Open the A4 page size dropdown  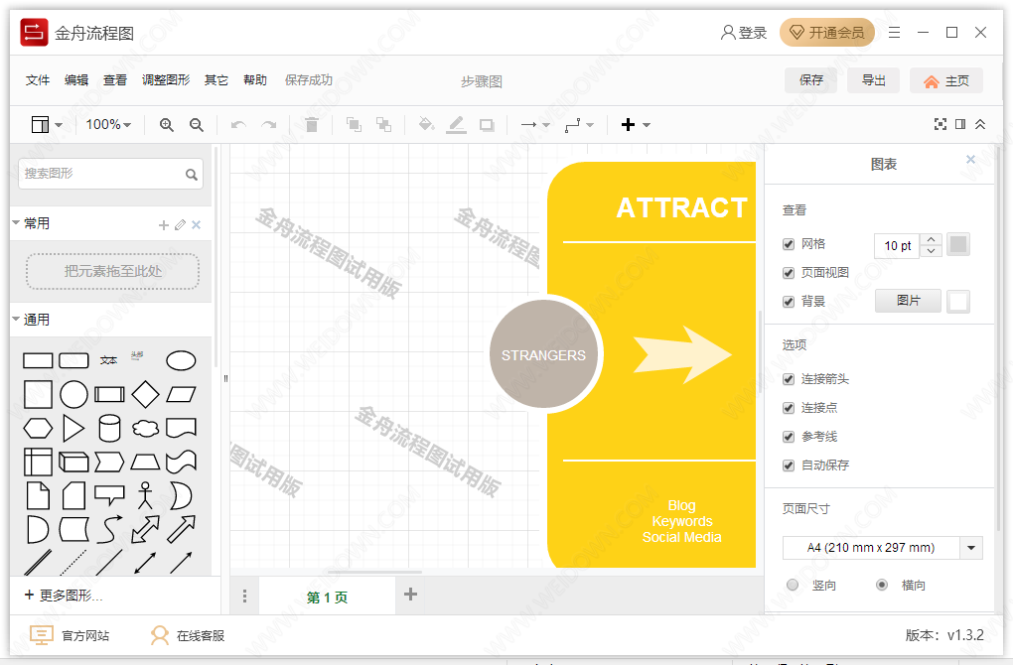pyautogui.click(x=972, y=548)
